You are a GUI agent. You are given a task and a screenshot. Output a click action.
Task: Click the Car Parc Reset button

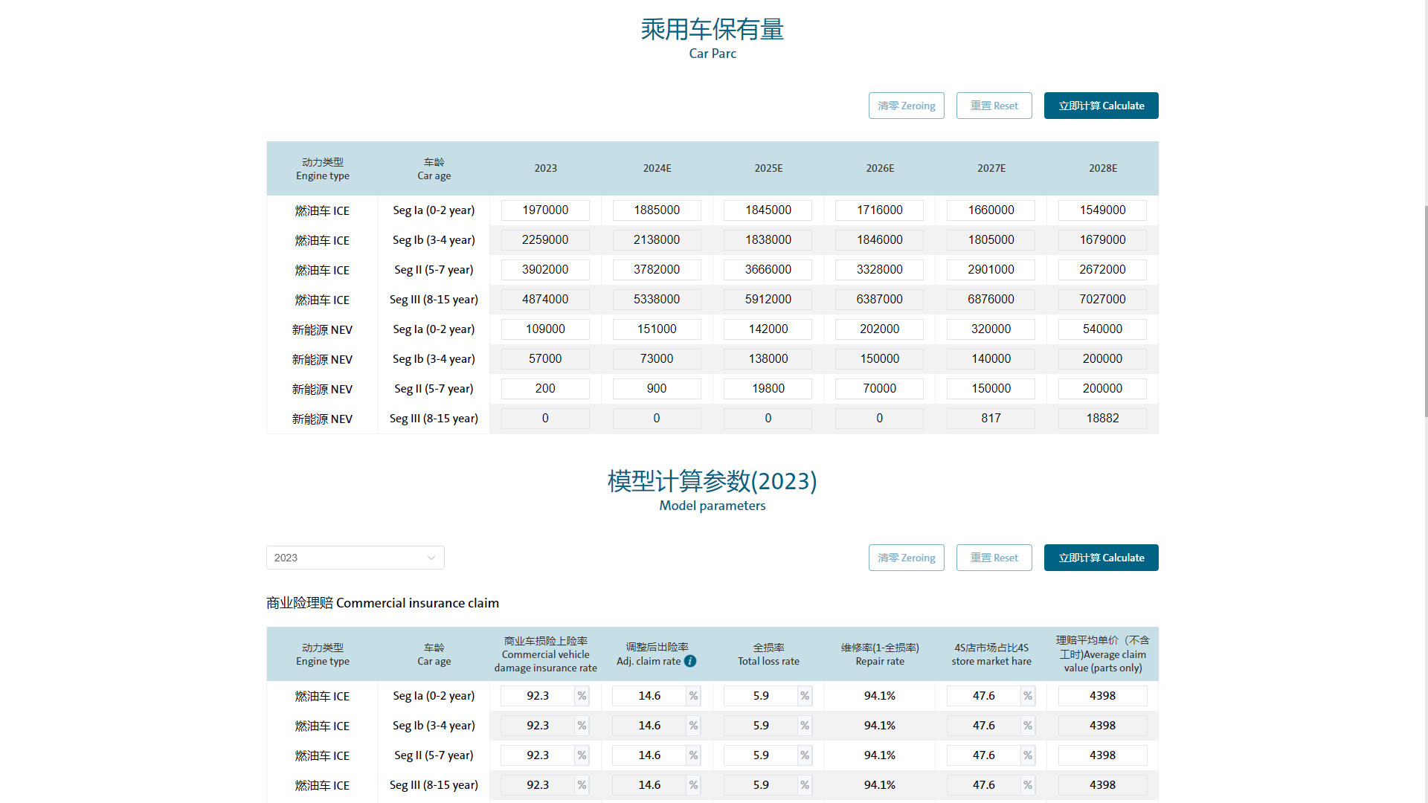[994, 106]
